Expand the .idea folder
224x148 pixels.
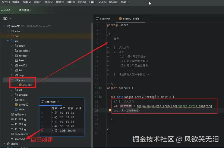8,31
